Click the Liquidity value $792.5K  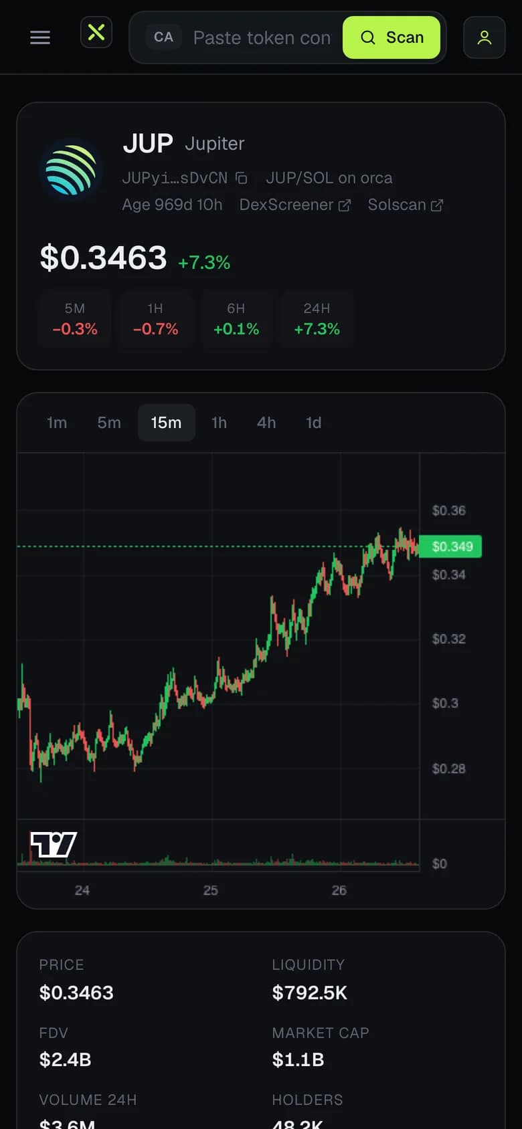pyautogui.click(x=310, y=993)
